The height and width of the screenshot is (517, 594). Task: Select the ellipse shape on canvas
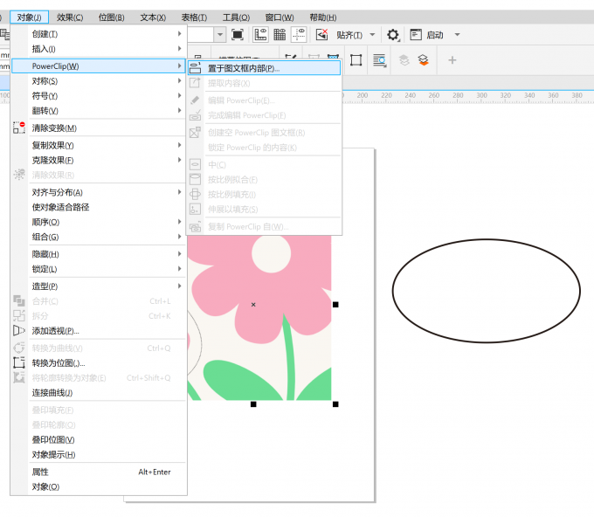(x=486, y=291)
